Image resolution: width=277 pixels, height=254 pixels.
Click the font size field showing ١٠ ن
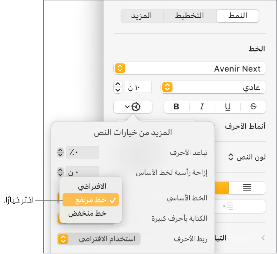(138, 87)
